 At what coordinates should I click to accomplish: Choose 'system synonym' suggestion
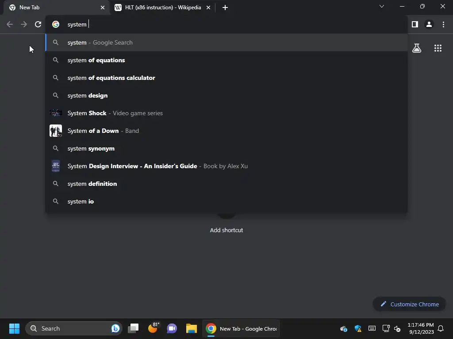[226, 148]
